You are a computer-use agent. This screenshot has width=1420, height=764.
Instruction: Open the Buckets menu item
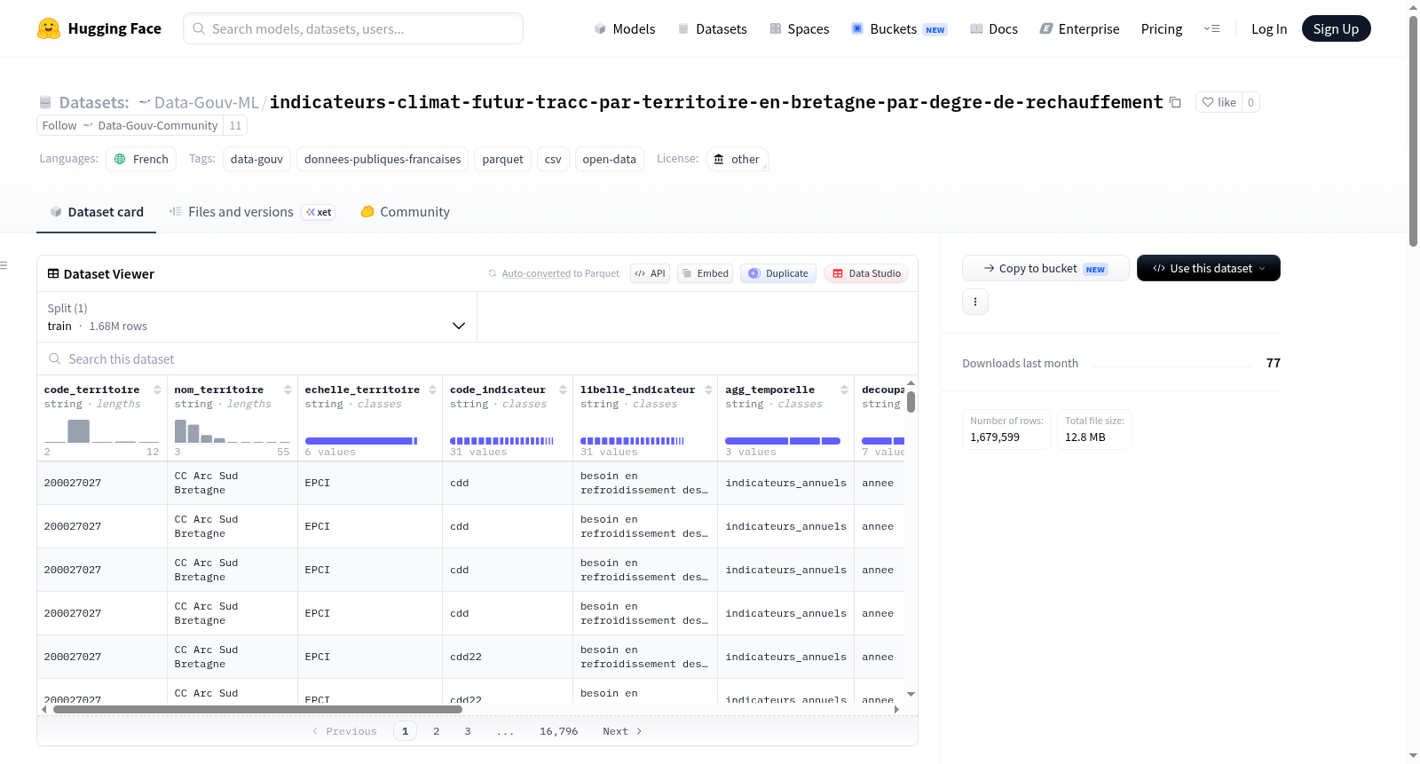899,28
